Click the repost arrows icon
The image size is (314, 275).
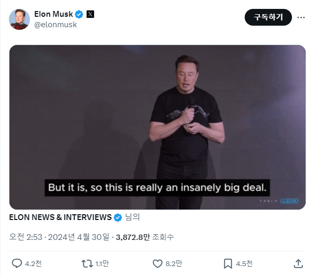pyautogui.click(x=87, y=263)
